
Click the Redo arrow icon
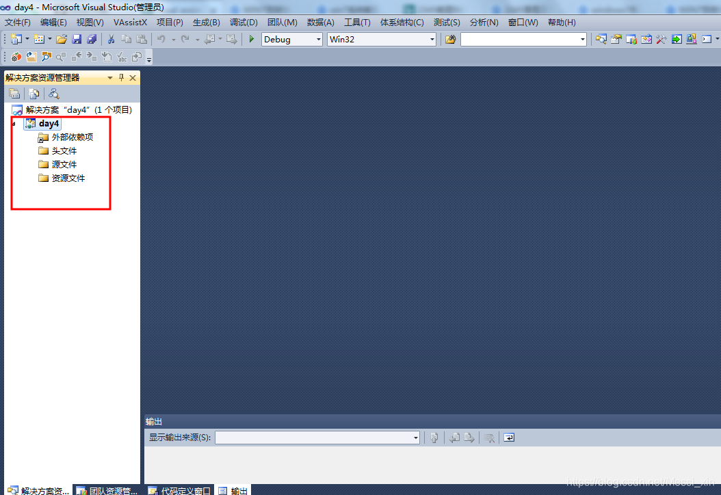tap(185, 39)
